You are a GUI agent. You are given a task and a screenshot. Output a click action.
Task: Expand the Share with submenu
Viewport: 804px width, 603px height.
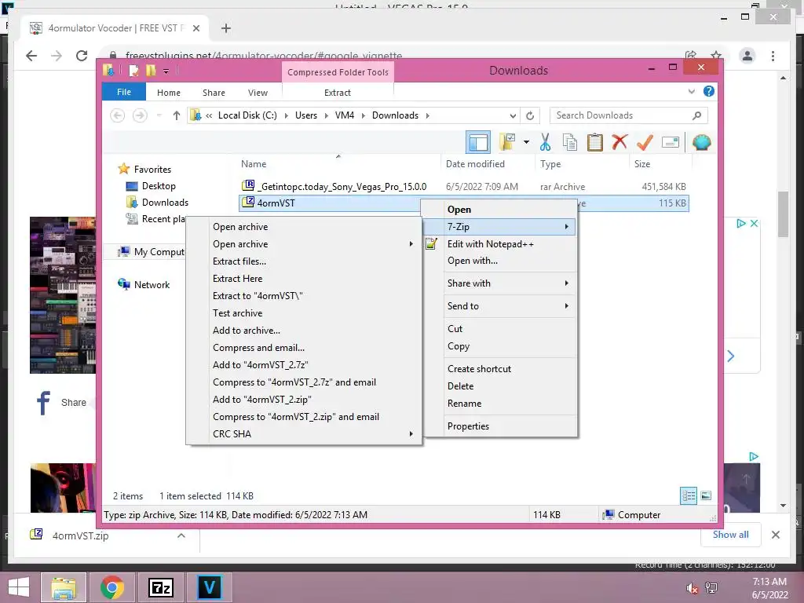tap(500, 283)
